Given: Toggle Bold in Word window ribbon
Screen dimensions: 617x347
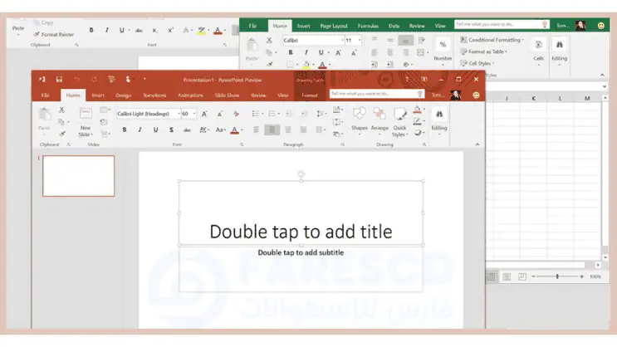Looking at the screenshot, I should coord(91,30).
